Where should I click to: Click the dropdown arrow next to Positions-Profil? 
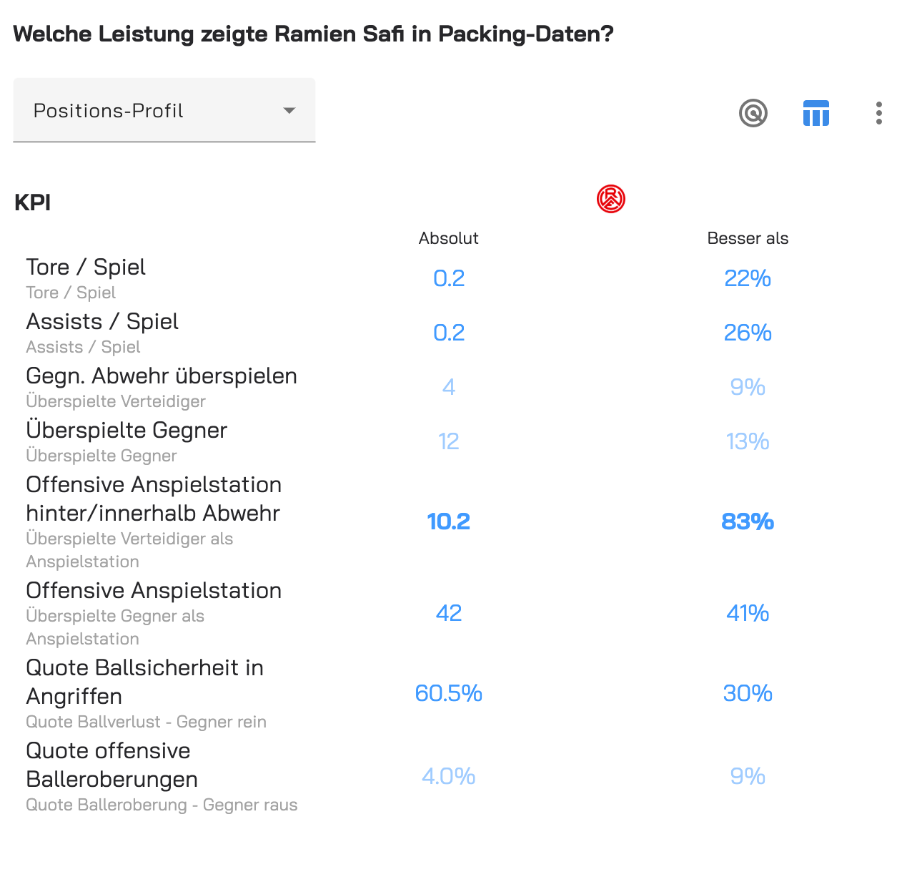point(289,111)
